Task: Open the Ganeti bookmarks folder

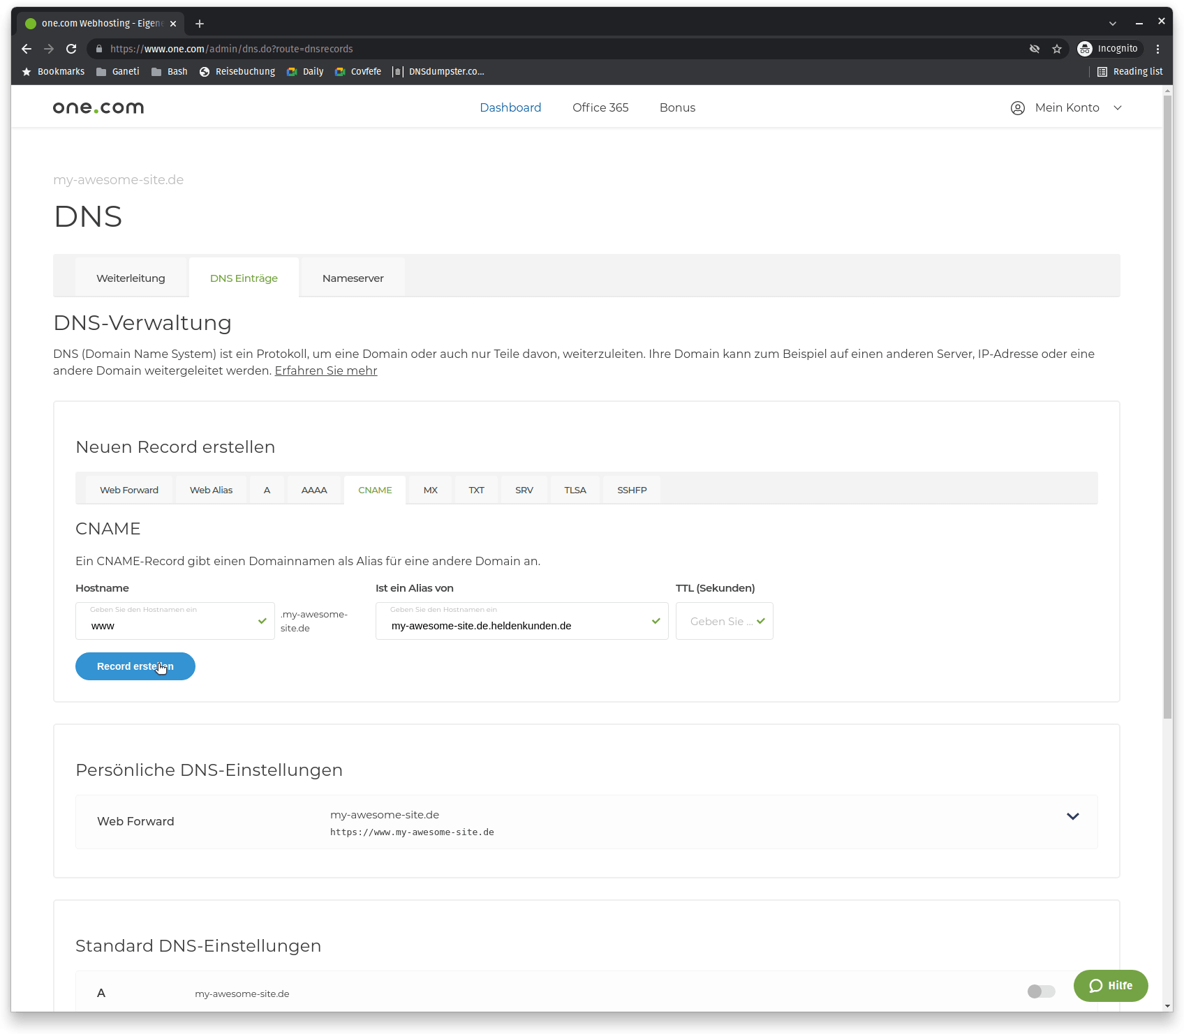Action: click(118, 72)
